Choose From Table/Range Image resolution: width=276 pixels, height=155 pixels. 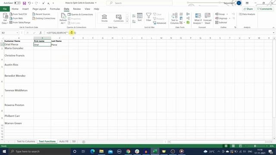pos(20,22)
